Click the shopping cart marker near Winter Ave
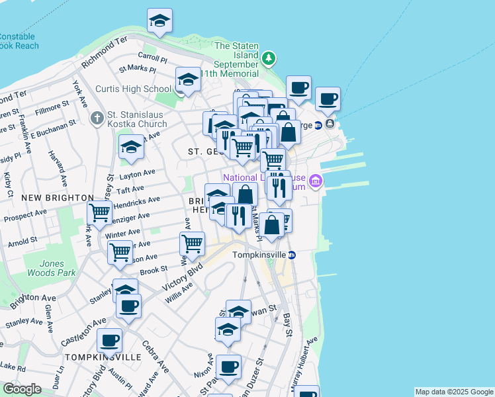This screenshot has height=397, width=495. [x=120, y=253]
